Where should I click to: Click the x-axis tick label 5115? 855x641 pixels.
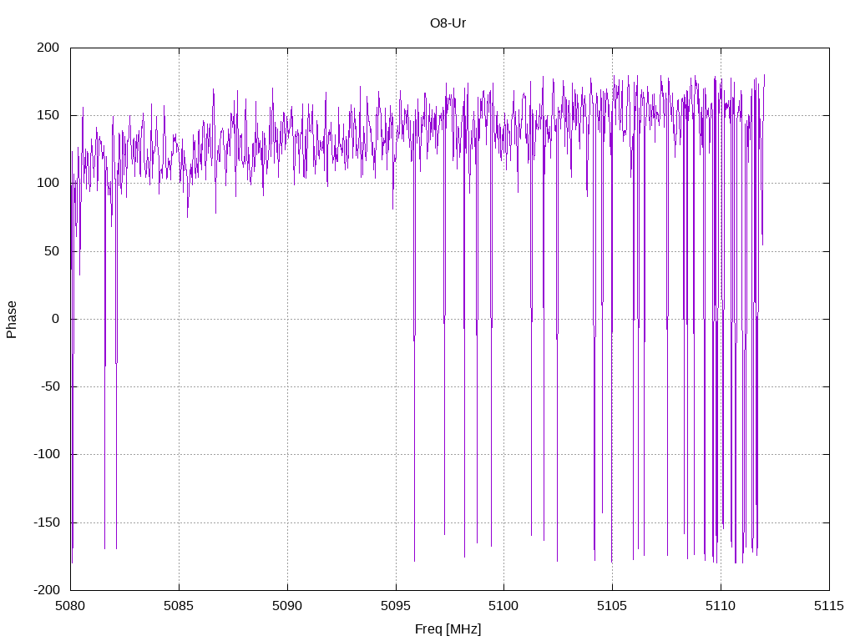[x=829, y=606]
